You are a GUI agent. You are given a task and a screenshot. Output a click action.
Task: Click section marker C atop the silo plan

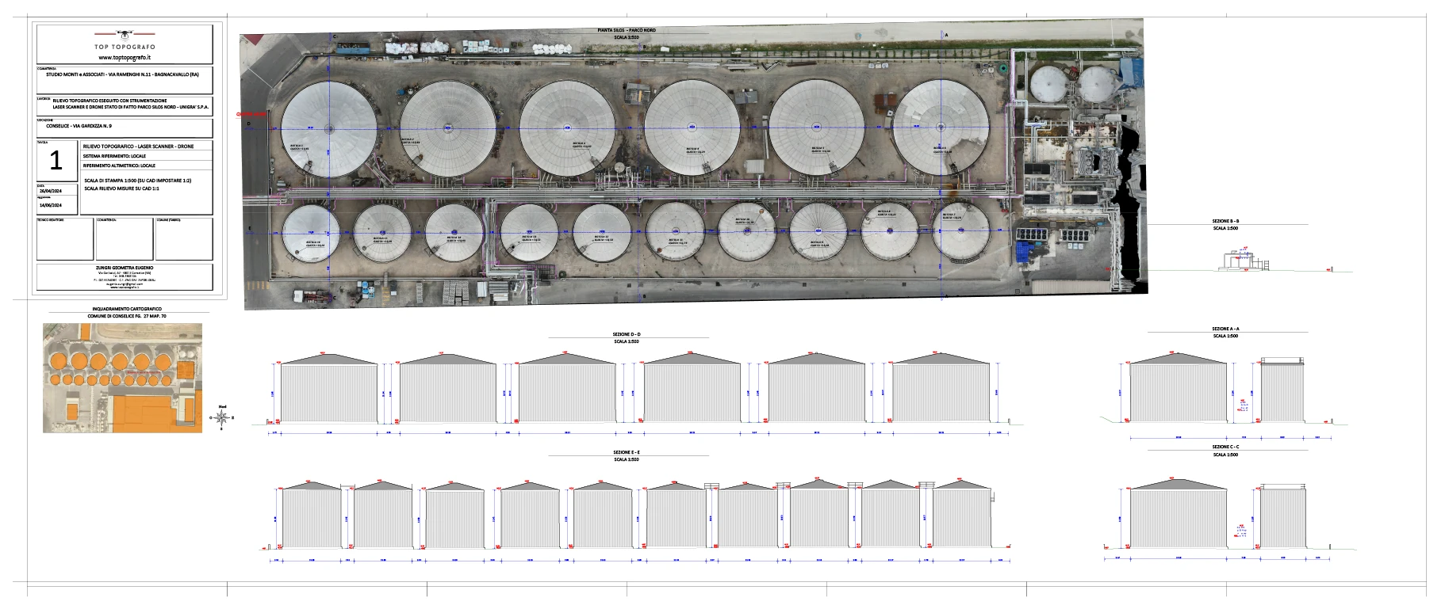(335, 36)
